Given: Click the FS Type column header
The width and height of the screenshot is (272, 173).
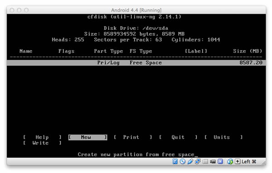Looking at the screenshot, I should [x=141, y=51].
